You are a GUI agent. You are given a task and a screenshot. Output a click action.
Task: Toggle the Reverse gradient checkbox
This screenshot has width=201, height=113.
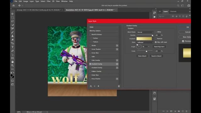156,39
